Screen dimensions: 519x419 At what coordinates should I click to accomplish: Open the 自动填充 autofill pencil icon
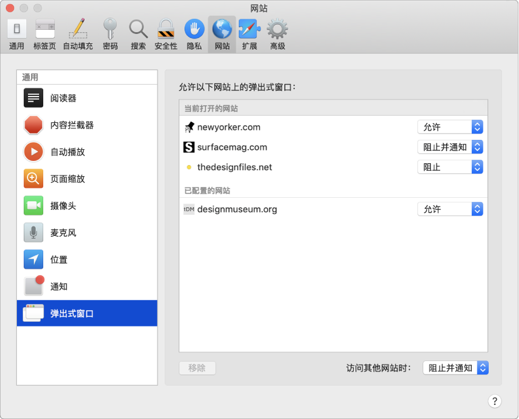click(78, 29)
